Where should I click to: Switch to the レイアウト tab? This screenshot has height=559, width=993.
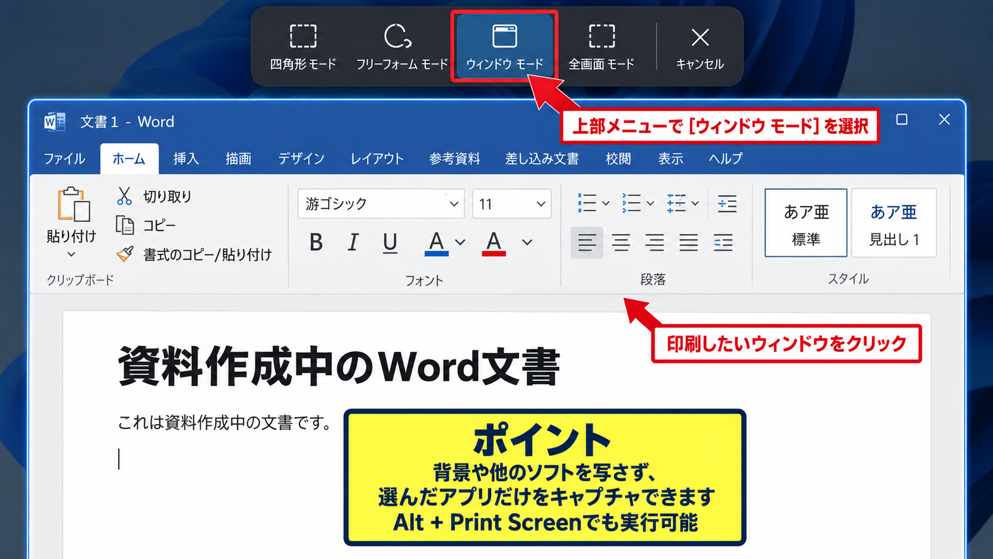coord(377,159)
